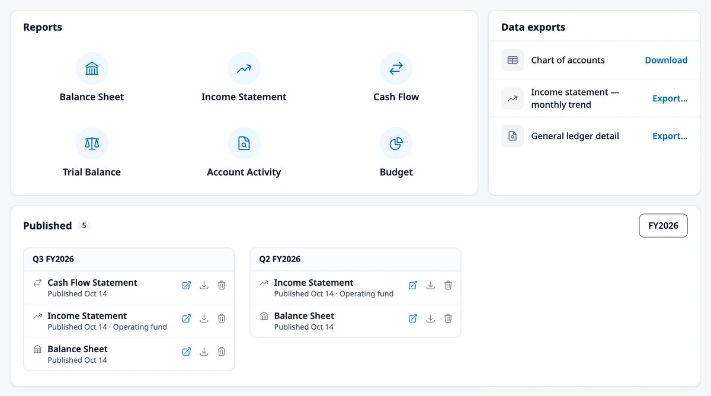This screenshot has width=711, height=396.
Task: Open the Trial Balance scales icon
Action: pyautogui.click(x=92, y=143)
